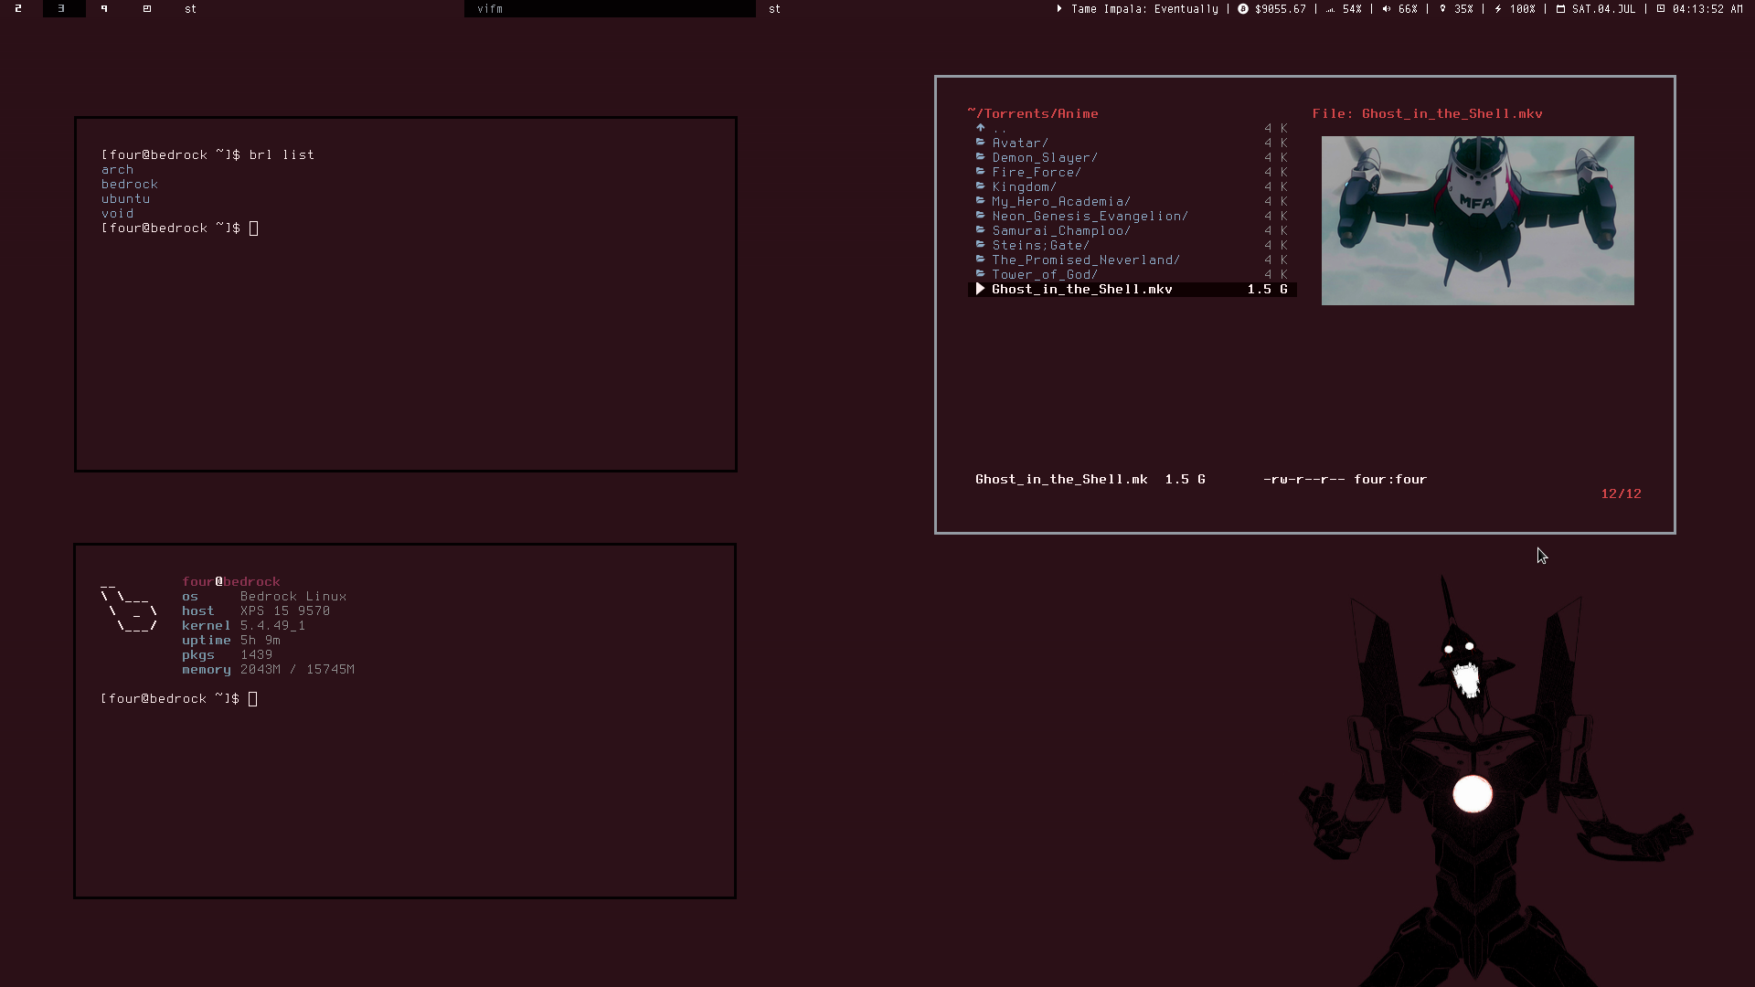Click the calendar date icon
Screen dimensions: 1755x987
click(1560, 9)
